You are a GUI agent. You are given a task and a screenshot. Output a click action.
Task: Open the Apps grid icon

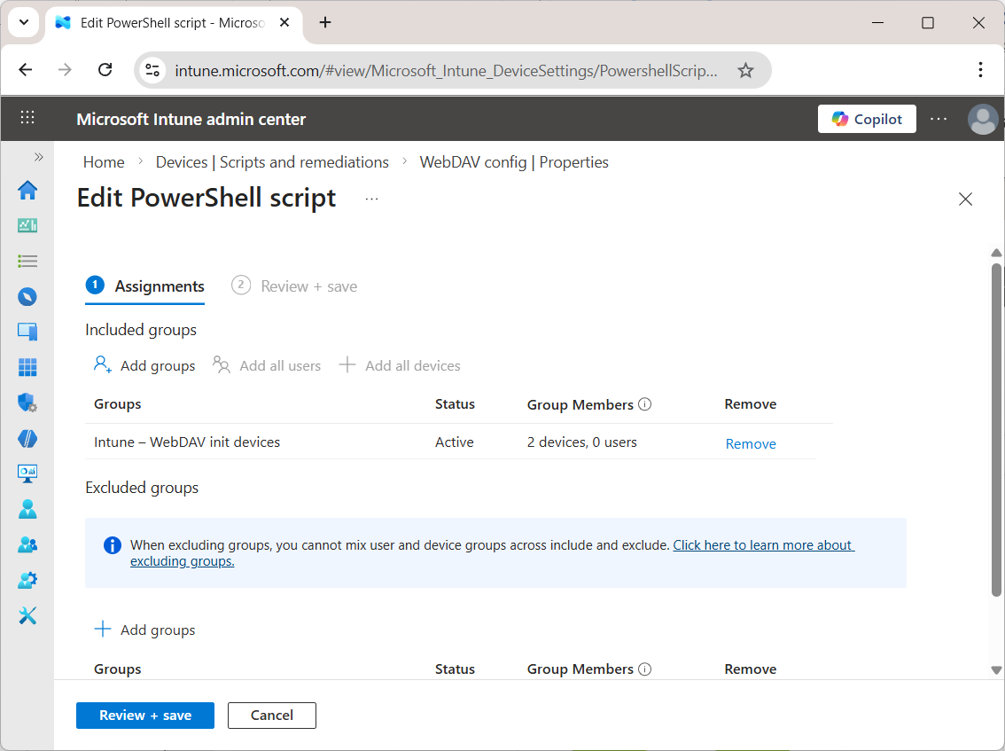(27, 367)
